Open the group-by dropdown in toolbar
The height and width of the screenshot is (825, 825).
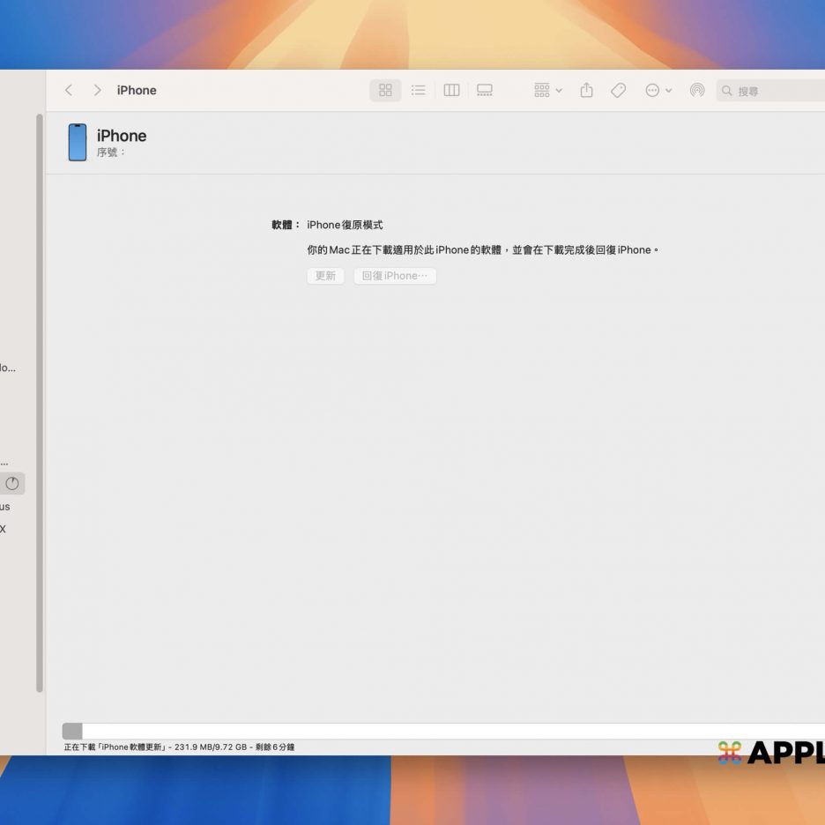pos(547,90)
